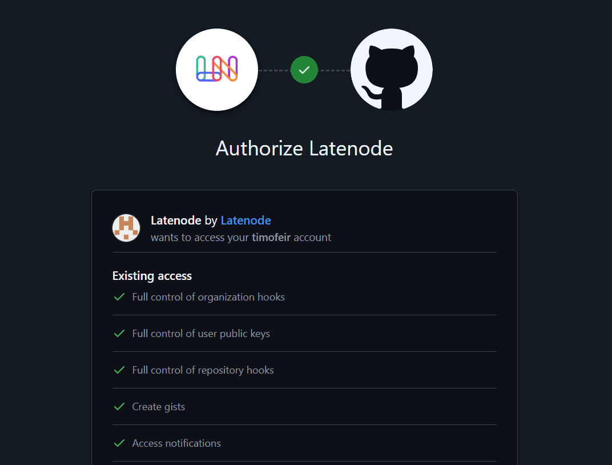Click checkmark beside user public keys permission

(x=119, y=334)
